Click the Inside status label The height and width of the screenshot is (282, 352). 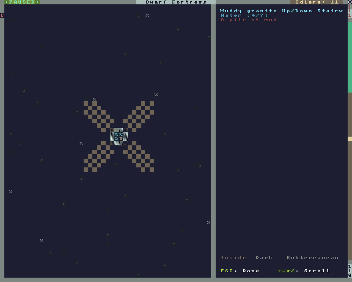pos(233,258)
